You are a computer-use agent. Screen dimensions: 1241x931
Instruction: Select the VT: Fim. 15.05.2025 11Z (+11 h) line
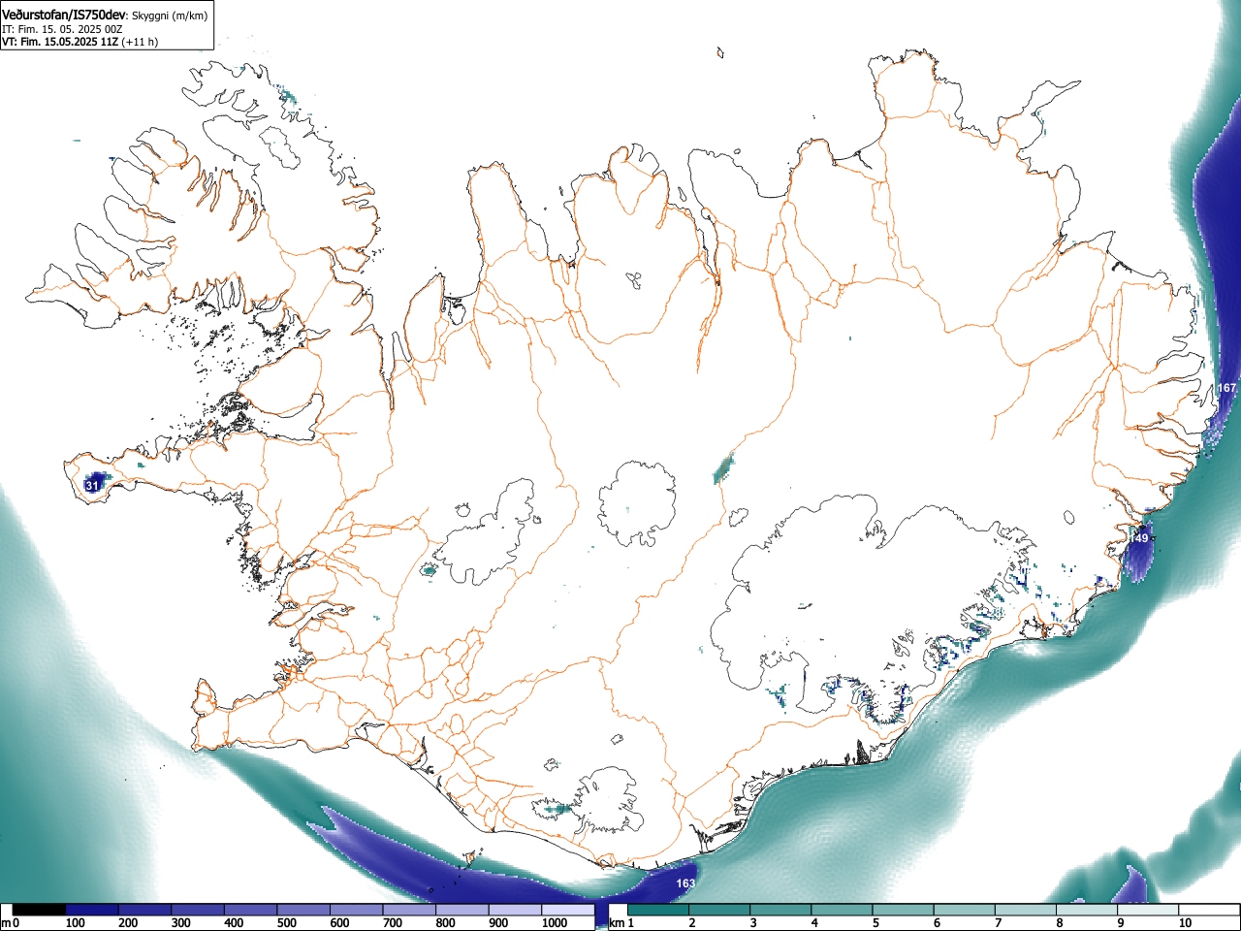pos(80,42)
